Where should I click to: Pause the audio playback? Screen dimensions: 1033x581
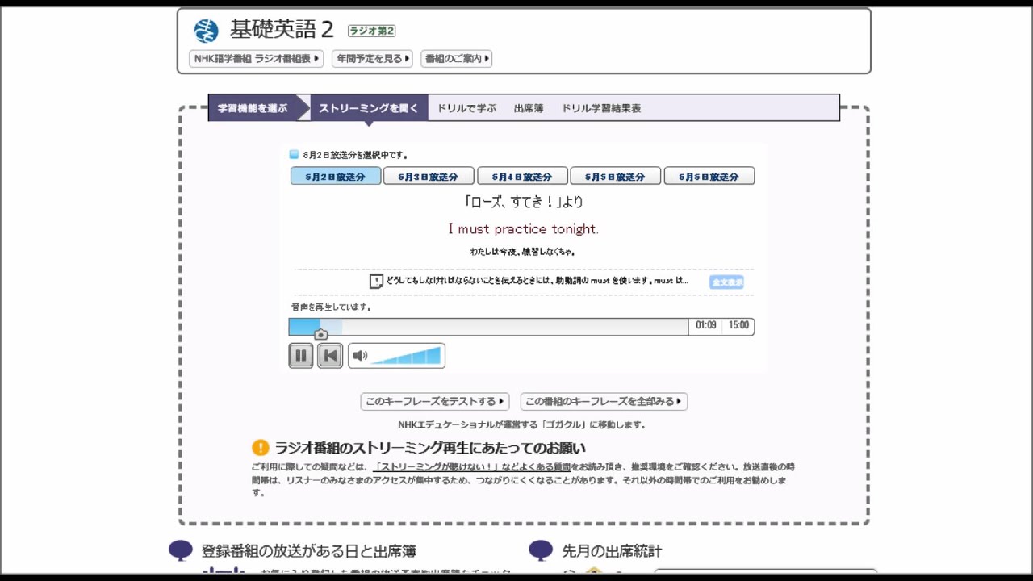click(x=301, y=355)
